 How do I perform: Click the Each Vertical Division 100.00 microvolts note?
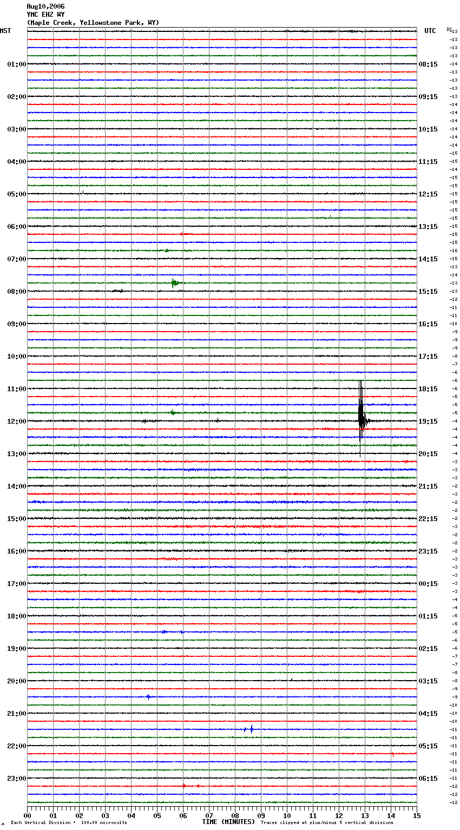[x=69, y=822]
